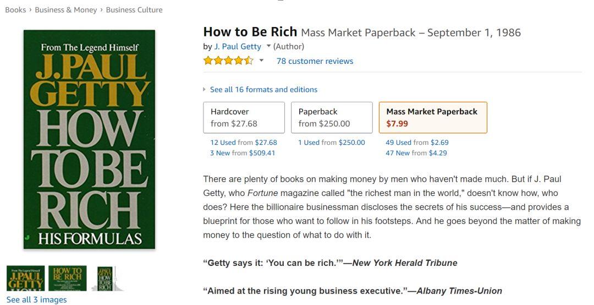The image size is (594, 305).
Task: Open the See all 3 images link
Action: point(36,300)
